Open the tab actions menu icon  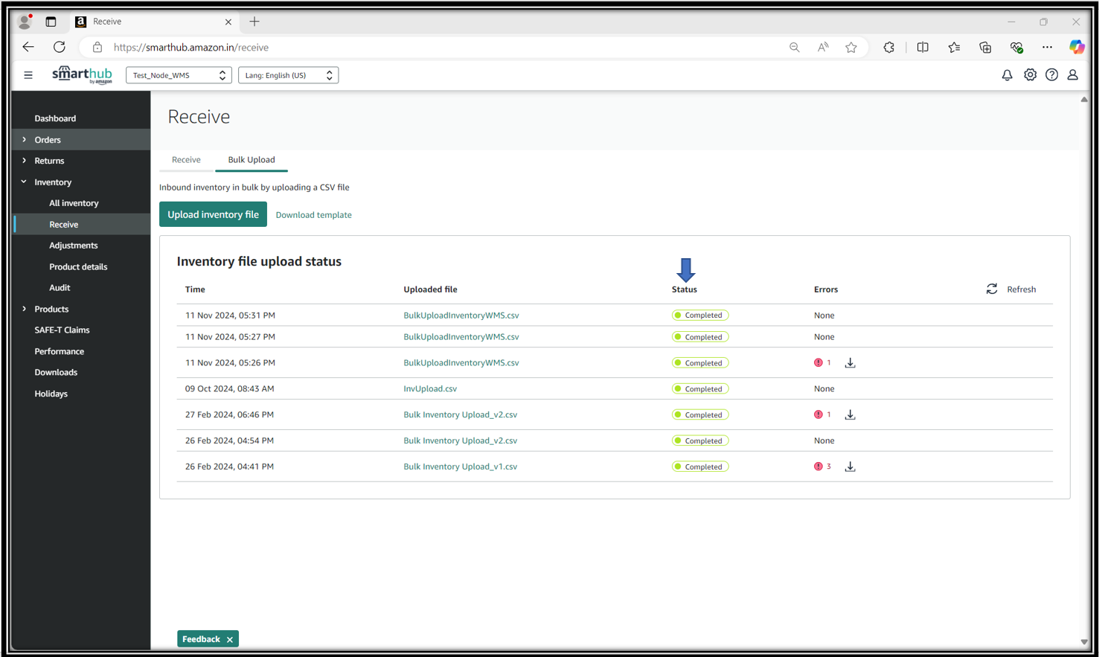(51, 22)
